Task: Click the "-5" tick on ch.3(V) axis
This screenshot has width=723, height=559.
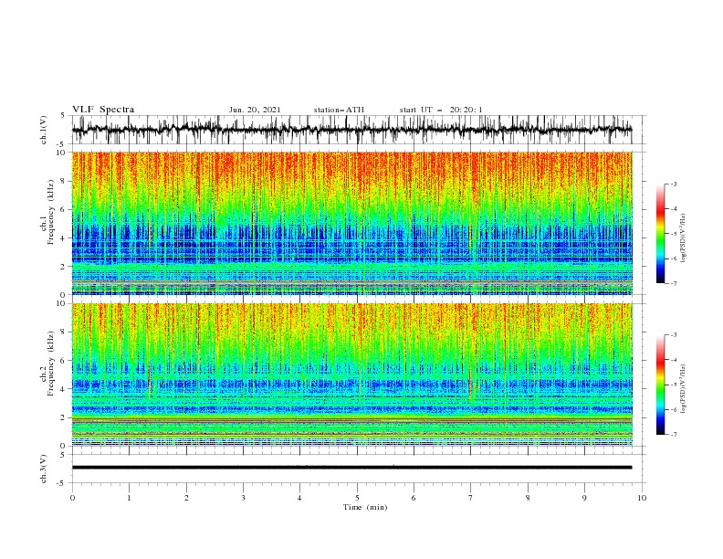Action: 62,483
